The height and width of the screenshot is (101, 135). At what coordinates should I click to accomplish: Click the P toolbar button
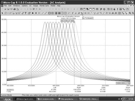(x=101, y=9)
